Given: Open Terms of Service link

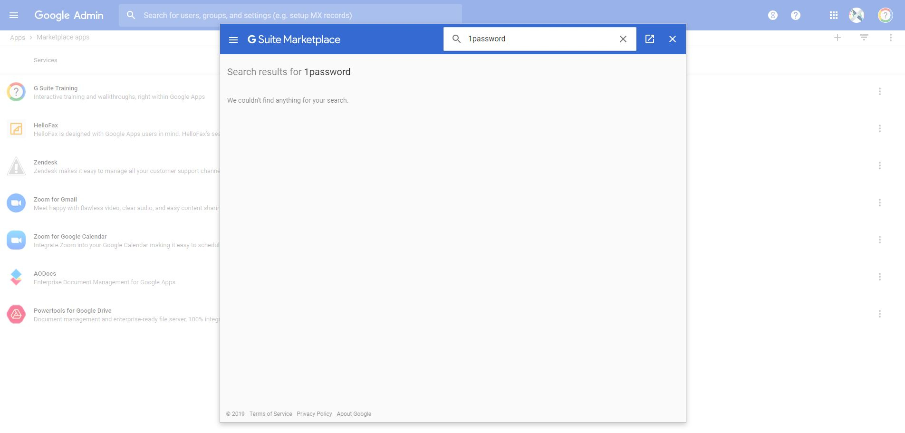Looking at the screenshot, I should coord(270,414).
